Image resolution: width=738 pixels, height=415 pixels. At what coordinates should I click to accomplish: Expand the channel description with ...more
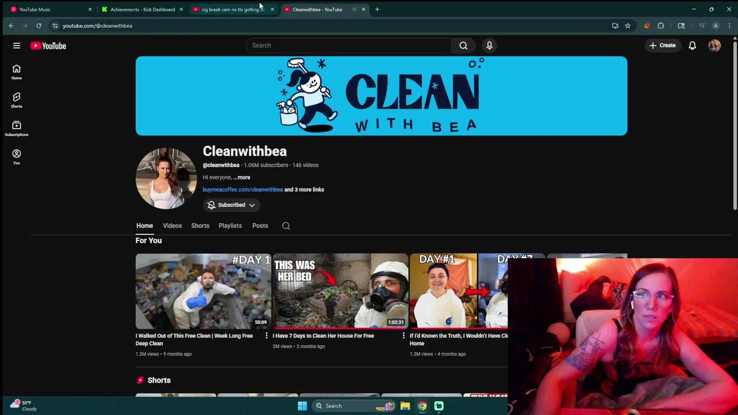[242, 178]
